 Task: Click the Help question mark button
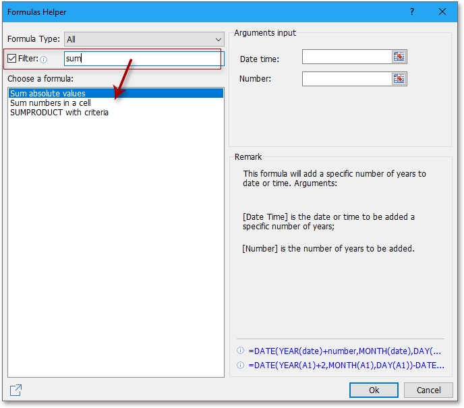(412, 12)
